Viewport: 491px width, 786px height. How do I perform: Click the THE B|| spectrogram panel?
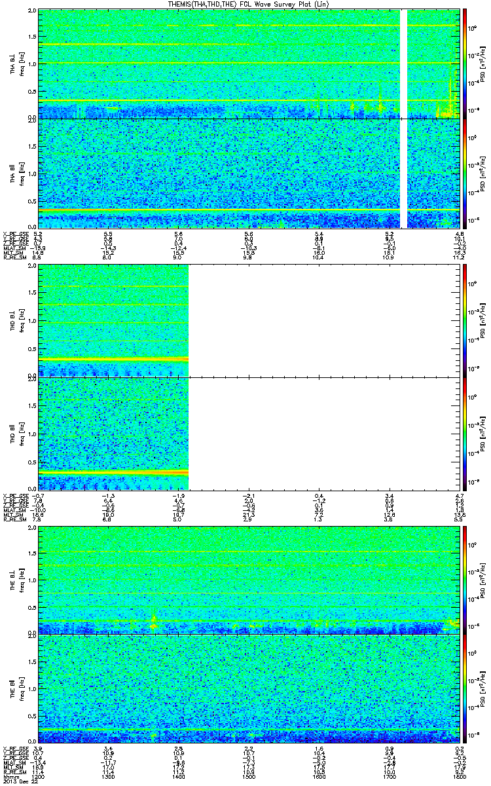point(249,689)
